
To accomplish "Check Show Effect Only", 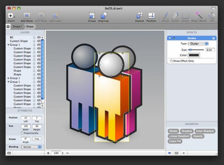I will [x=171, y=61].
